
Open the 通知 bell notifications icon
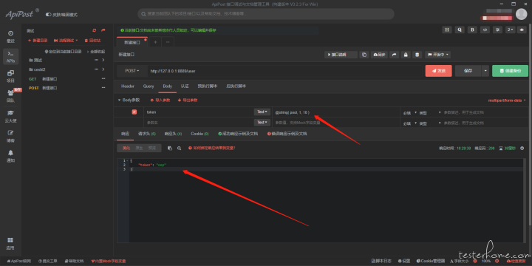10,157
